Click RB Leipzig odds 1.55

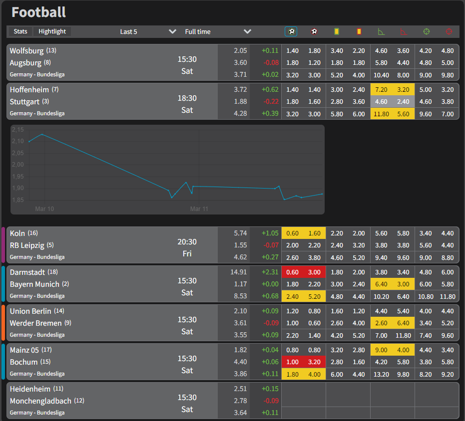[x=240, y=245]
